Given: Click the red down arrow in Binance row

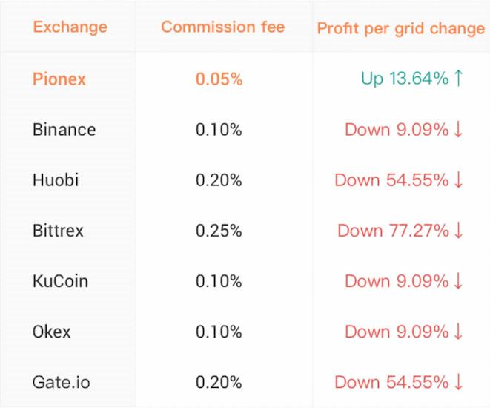Looking at the screenshot, I should click(x=458, y=129).
